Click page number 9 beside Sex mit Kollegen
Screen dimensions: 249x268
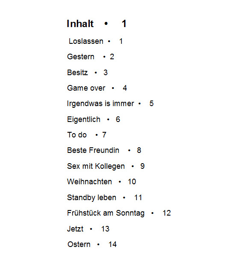coord(143,166)
